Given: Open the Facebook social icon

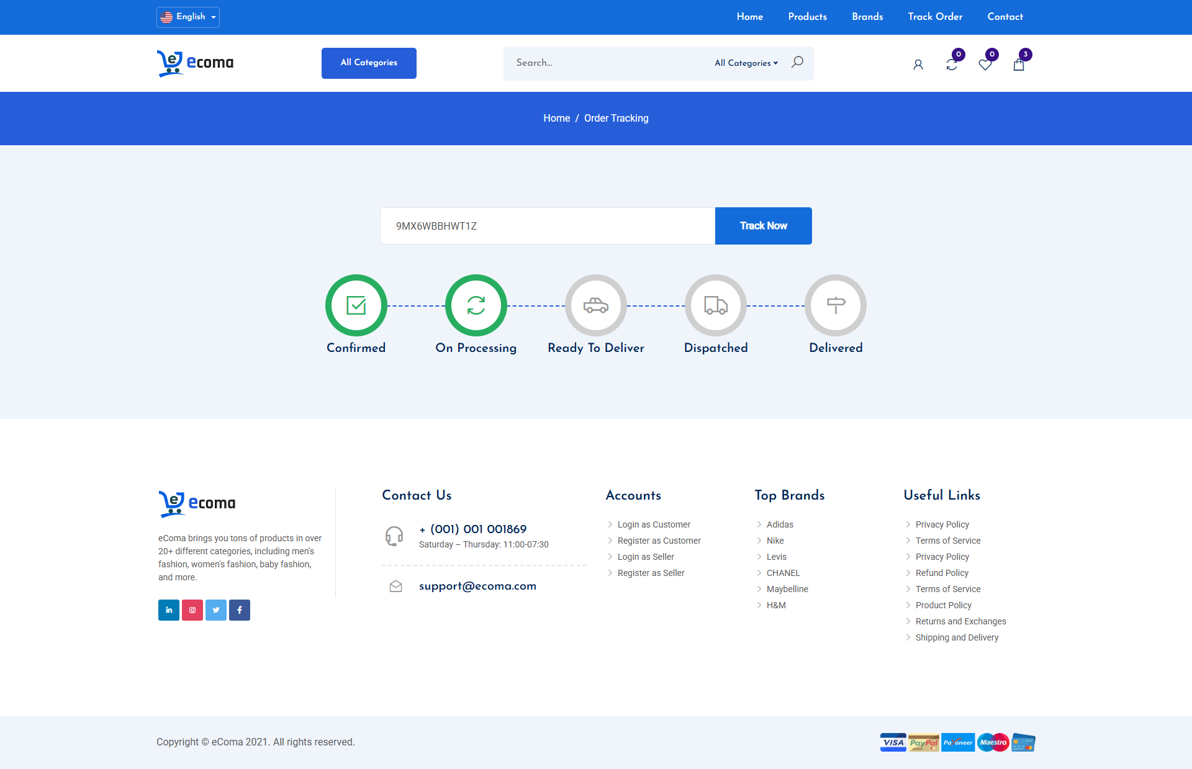Looking at the screenshot, I should click(240, 610).
